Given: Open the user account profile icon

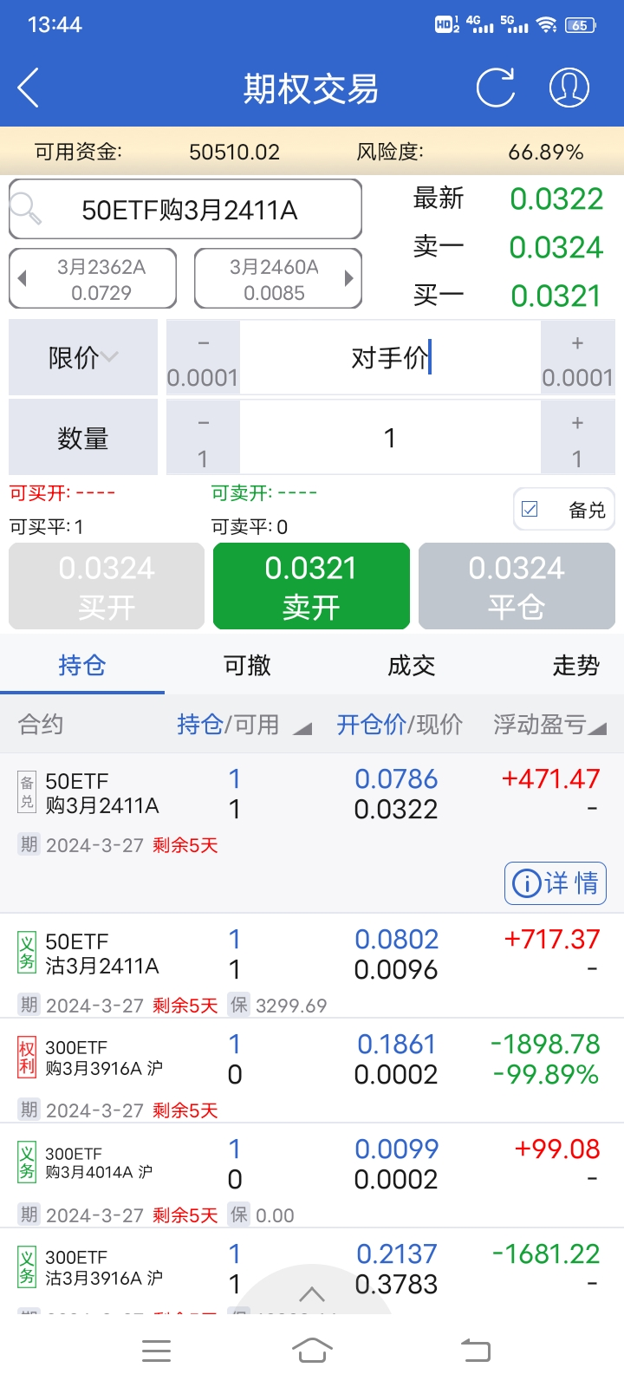Looking at the screenshot, I should click(x=569, y=88).
